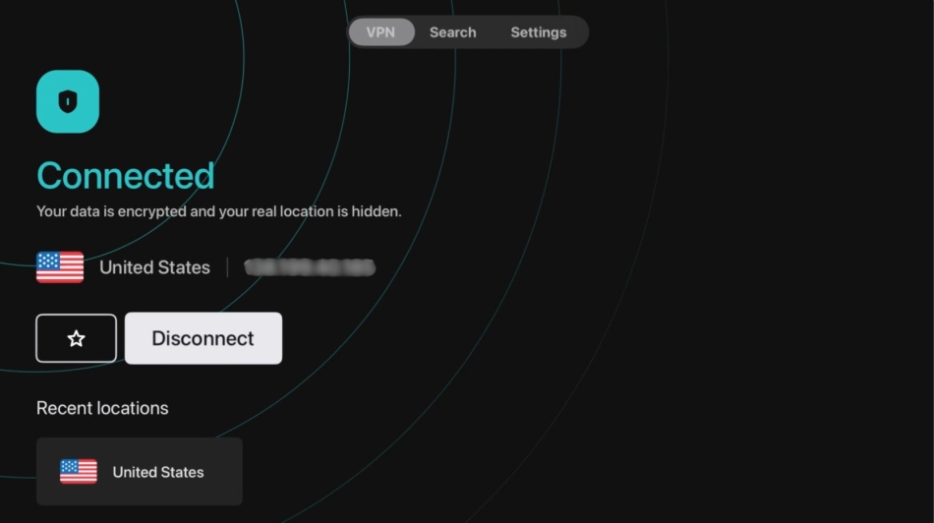The width and height of the screenshot is (934, 523).
Task: Select United States in Recent locations
Action: click(140, 472)
